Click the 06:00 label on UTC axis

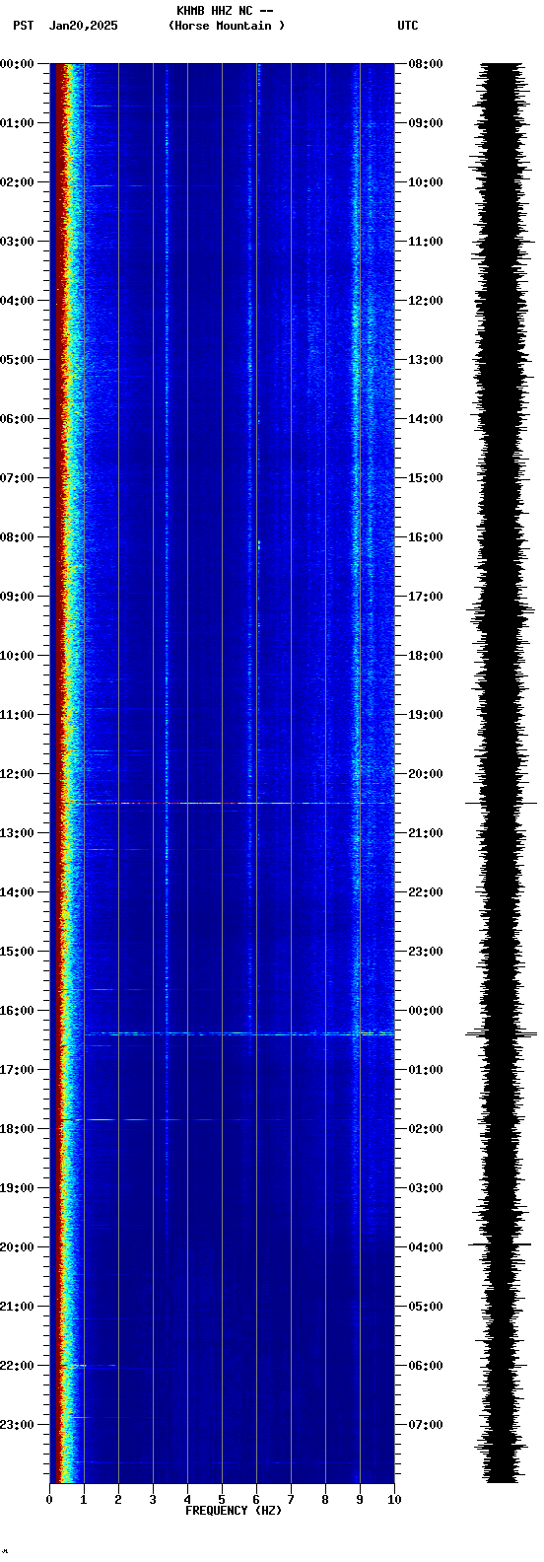[426, 1366]
